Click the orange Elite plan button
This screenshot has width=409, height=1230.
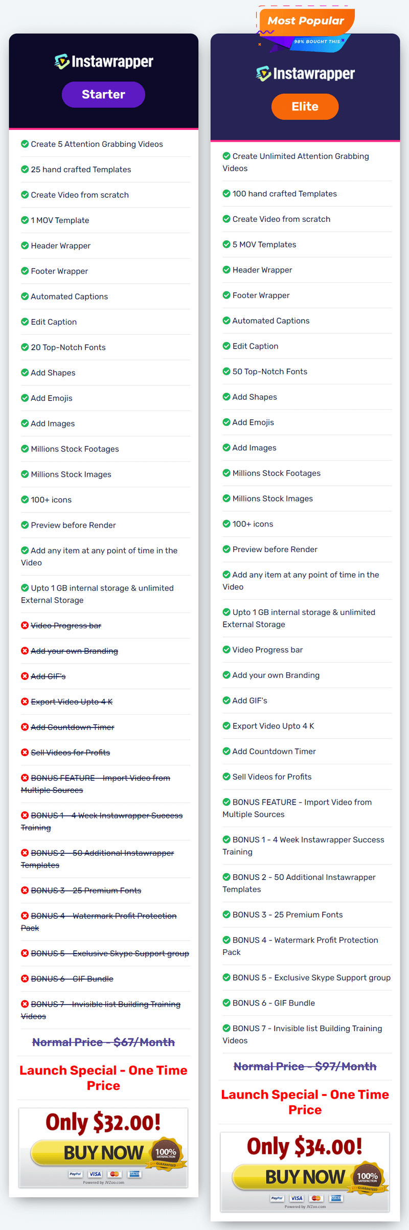(x=305, y=107)
